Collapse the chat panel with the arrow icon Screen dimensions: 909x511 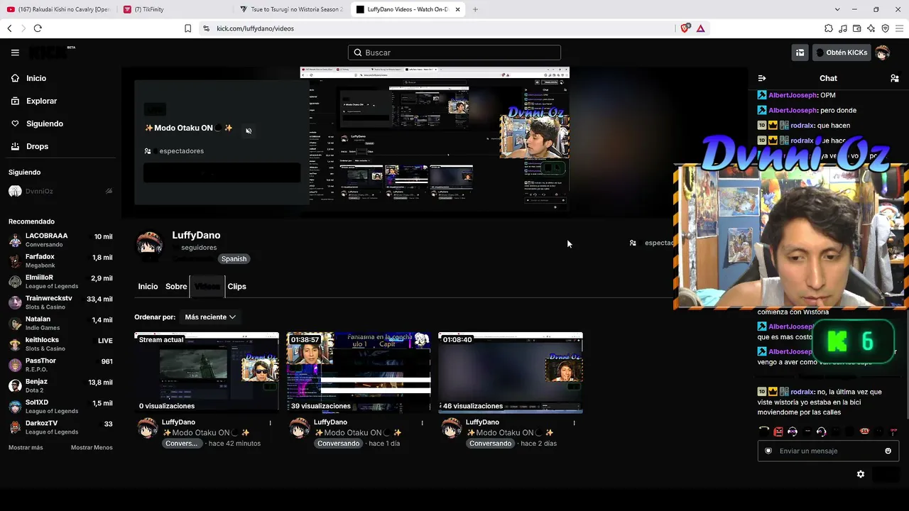pos(762,78)
